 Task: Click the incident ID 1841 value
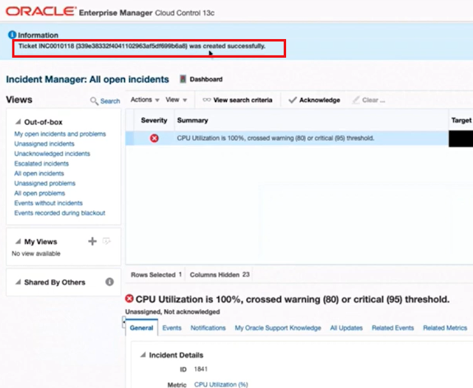201,369
